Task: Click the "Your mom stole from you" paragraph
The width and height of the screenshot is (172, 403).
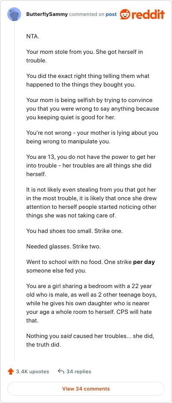Action: (84, 56)
